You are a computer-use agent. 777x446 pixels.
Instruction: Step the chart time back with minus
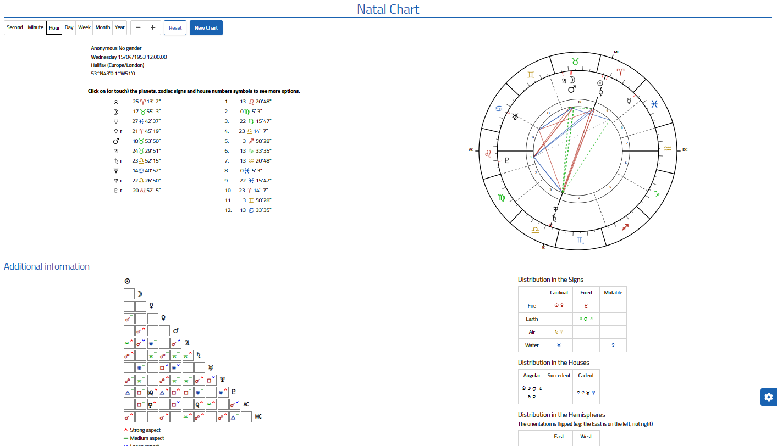pos(138,27)
